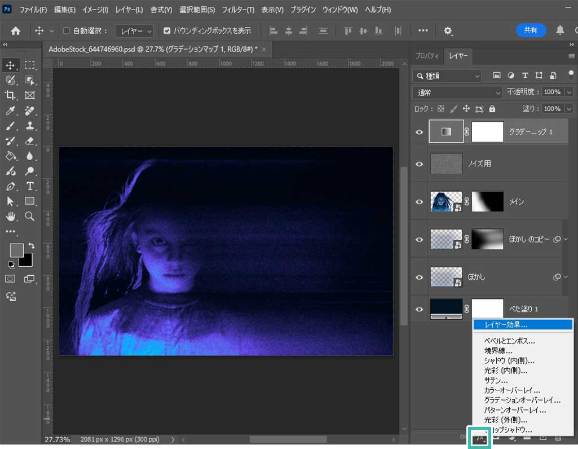The image size is (578, 449).
Task: Hide the メイン layer visibility
Action: tap(419, 201)
